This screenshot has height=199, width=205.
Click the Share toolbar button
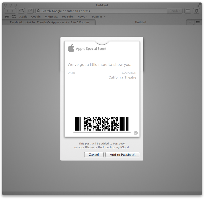[x=30, y=11]
